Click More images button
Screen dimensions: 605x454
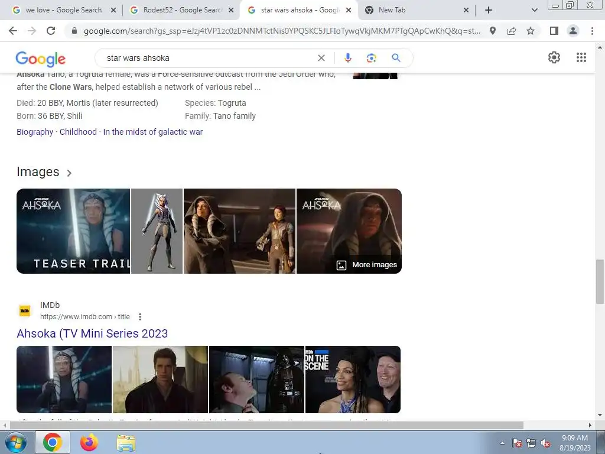(x=367, y=265)
